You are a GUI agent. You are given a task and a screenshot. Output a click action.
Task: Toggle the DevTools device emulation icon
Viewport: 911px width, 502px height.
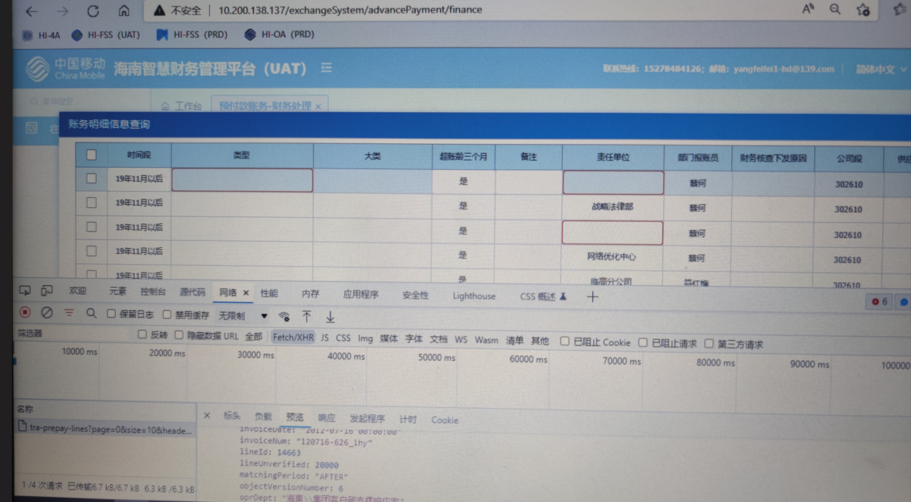point(47,291)
